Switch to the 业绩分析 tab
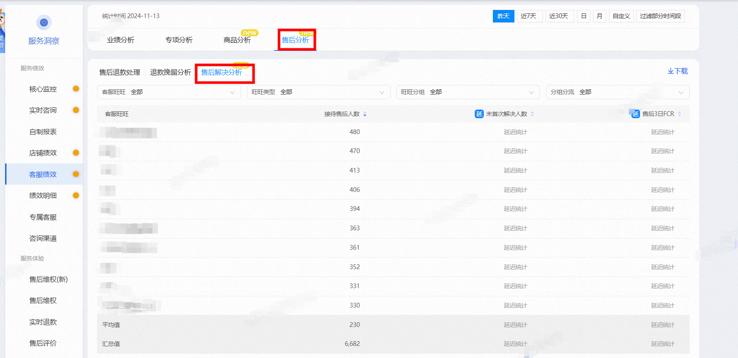 pos(121,40)
